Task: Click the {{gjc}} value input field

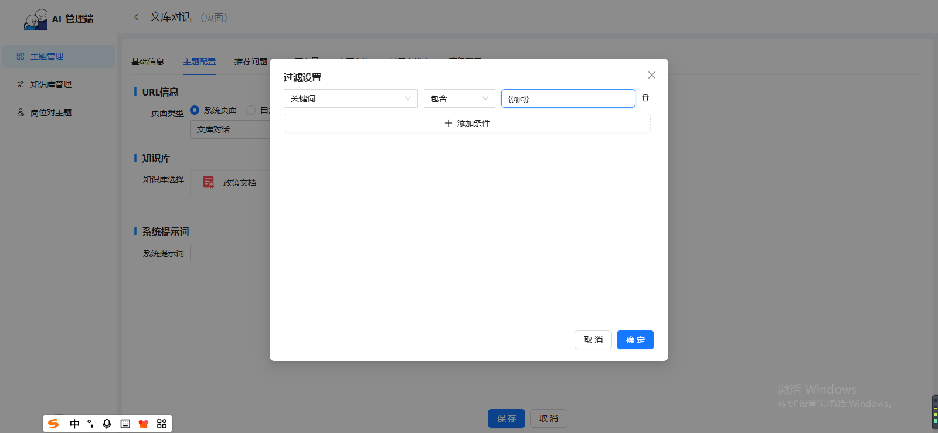Action: [567, 98]
